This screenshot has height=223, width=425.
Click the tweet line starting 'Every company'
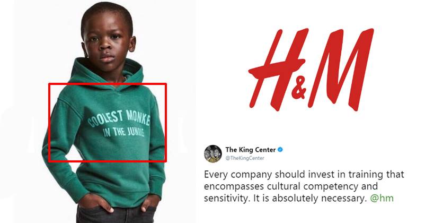tap(304, 174)
